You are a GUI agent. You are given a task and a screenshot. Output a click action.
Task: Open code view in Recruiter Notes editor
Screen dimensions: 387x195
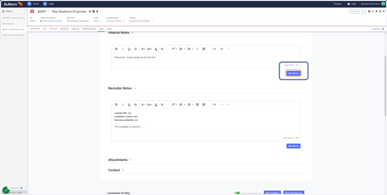214,105
